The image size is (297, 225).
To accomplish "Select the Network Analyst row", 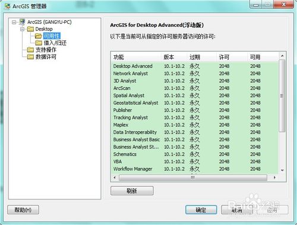I will click(x=195, y=74).
